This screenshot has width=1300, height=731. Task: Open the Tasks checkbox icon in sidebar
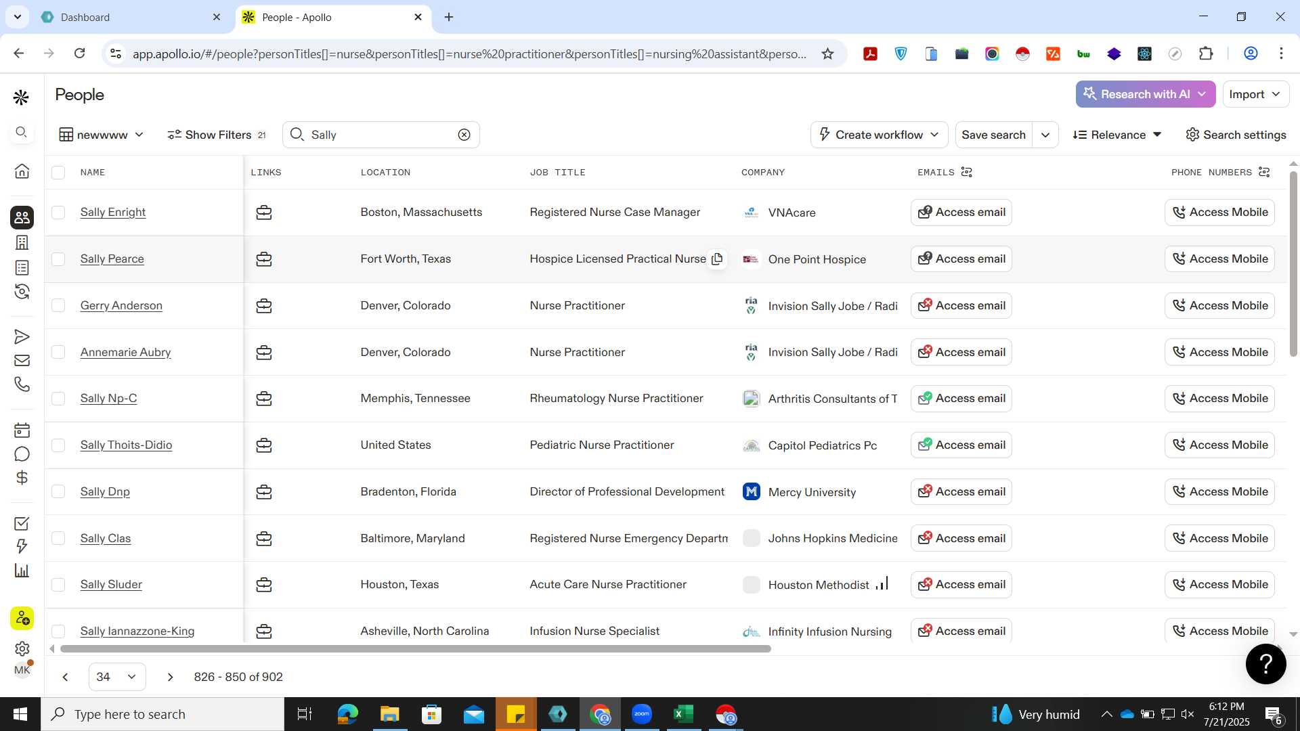(22, 523)
